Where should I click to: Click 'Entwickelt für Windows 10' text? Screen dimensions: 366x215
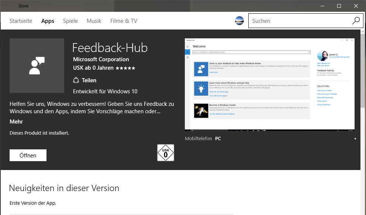pos(105,91)
